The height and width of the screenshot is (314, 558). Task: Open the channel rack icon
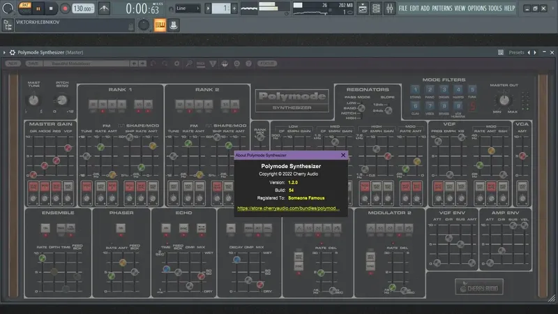point(376,8)
